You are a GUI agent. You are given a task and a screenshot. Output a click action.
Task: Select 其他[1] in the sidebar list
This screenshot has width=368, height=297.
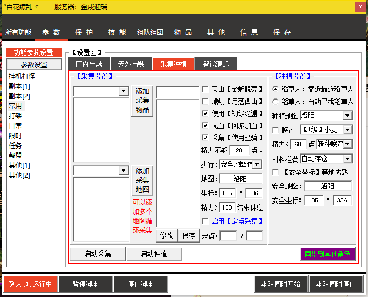tap(19, 166)
